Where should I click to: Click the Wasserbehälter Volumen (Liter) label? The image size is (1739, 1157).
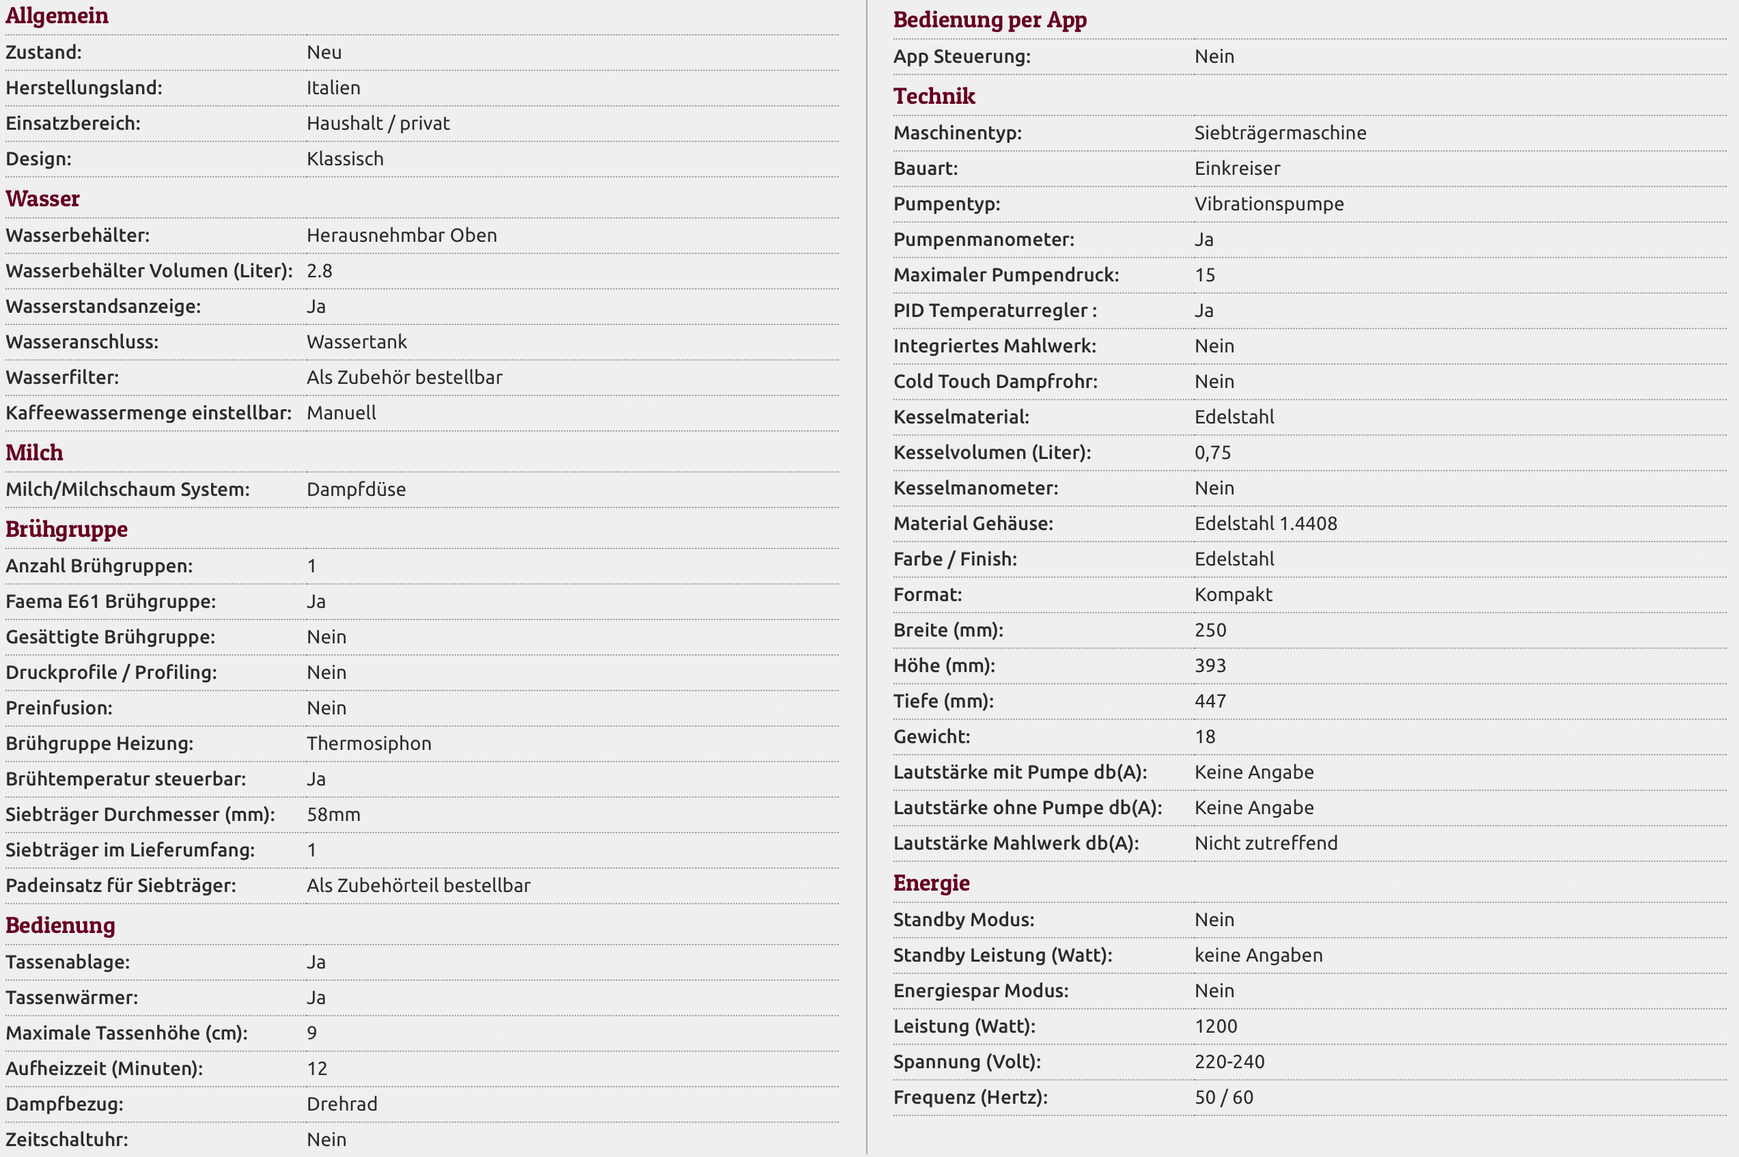[x=149, y=270]
